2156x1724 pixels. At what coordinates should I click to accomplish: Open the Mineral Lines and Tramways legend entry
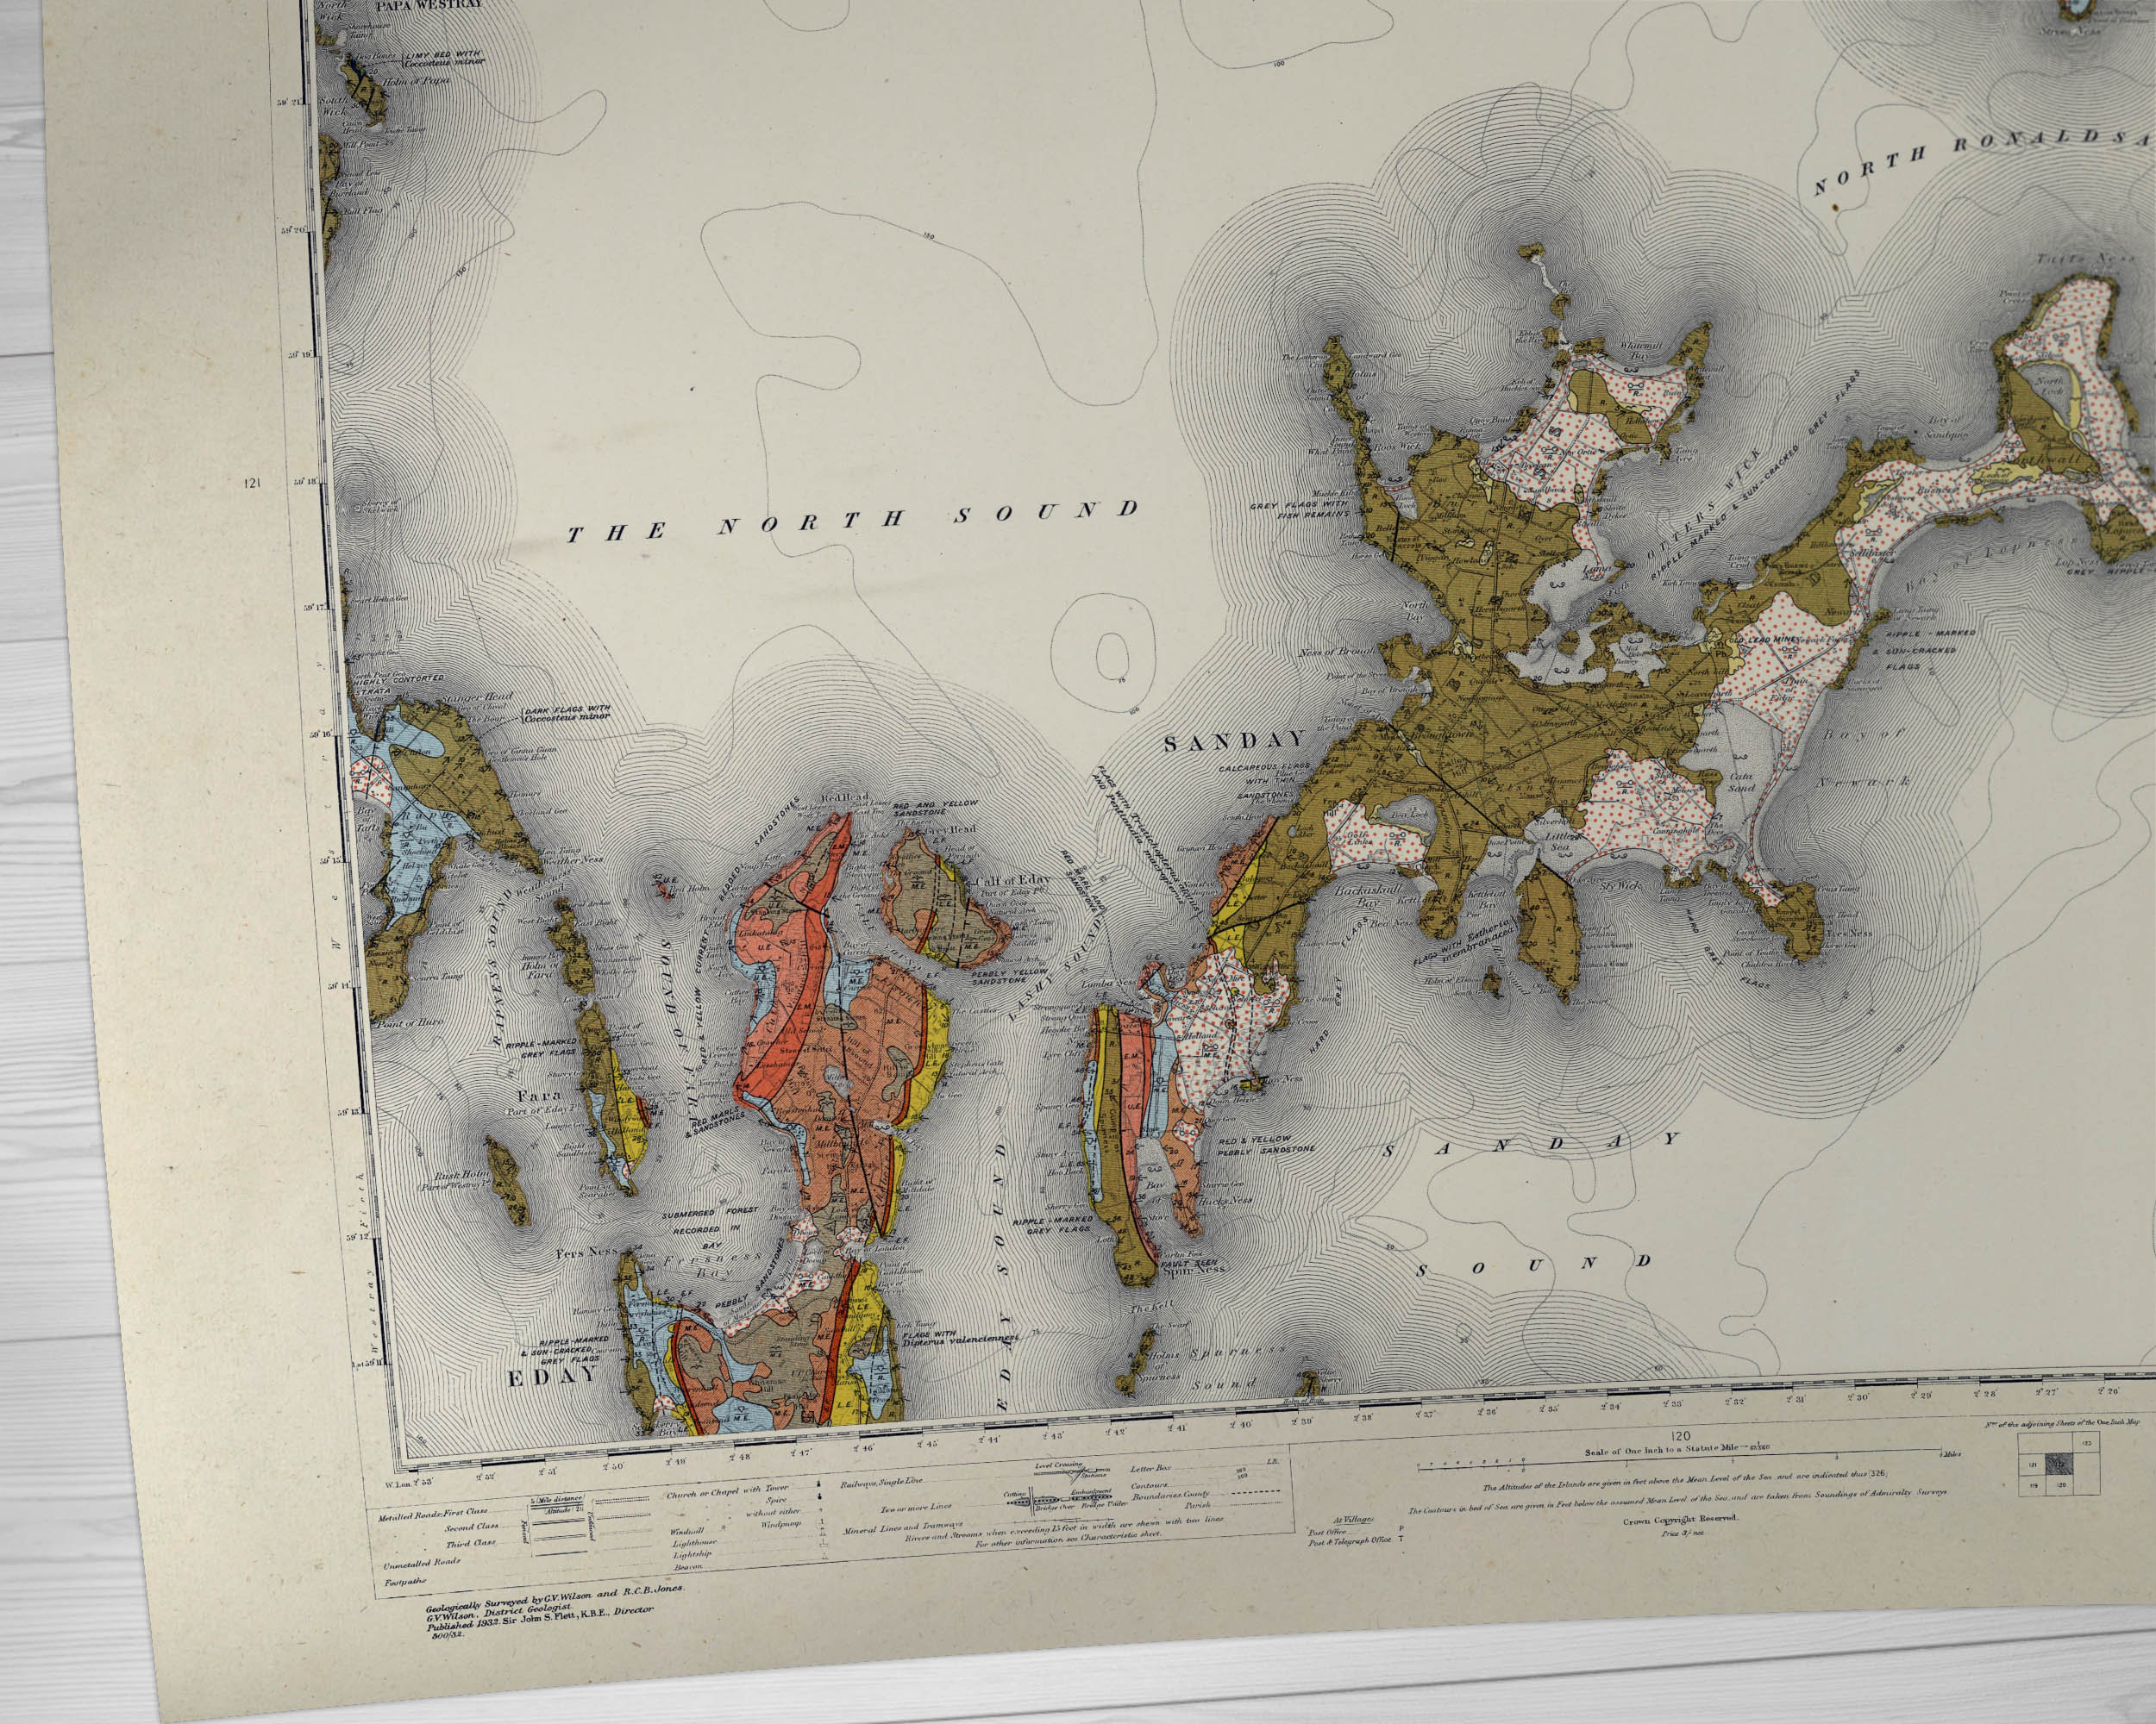905,1528
